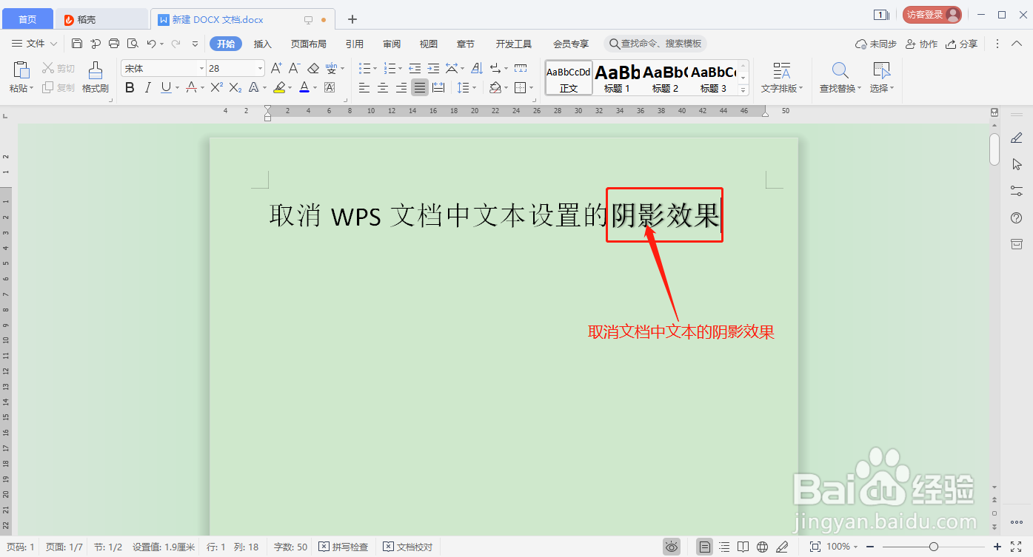Open the settings sliders icon in right sidebar
Image resolution: width=1033 pixels, height=557 pixels.
coord(1017,191)
